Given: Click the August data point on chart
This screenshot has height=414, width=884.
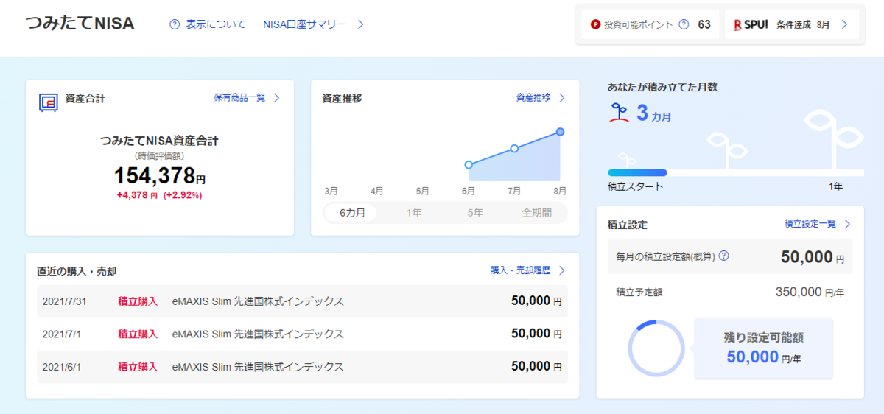Looking at the screenshot, I should [560, 132].
